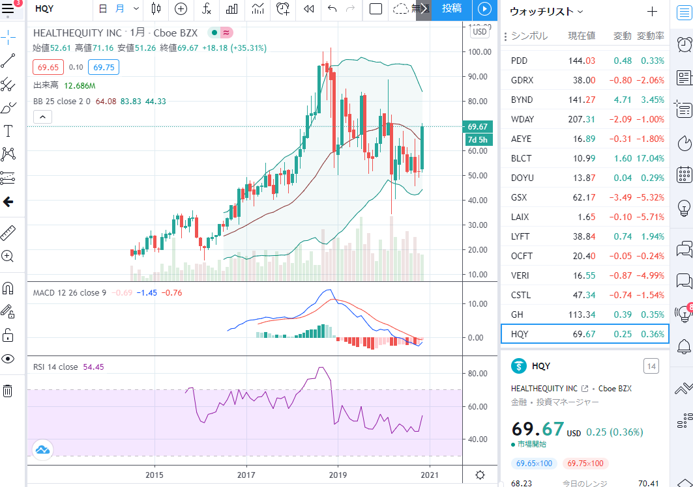Select the pitchfork drawing tool

pyautogui.click(x=8, y=85)
